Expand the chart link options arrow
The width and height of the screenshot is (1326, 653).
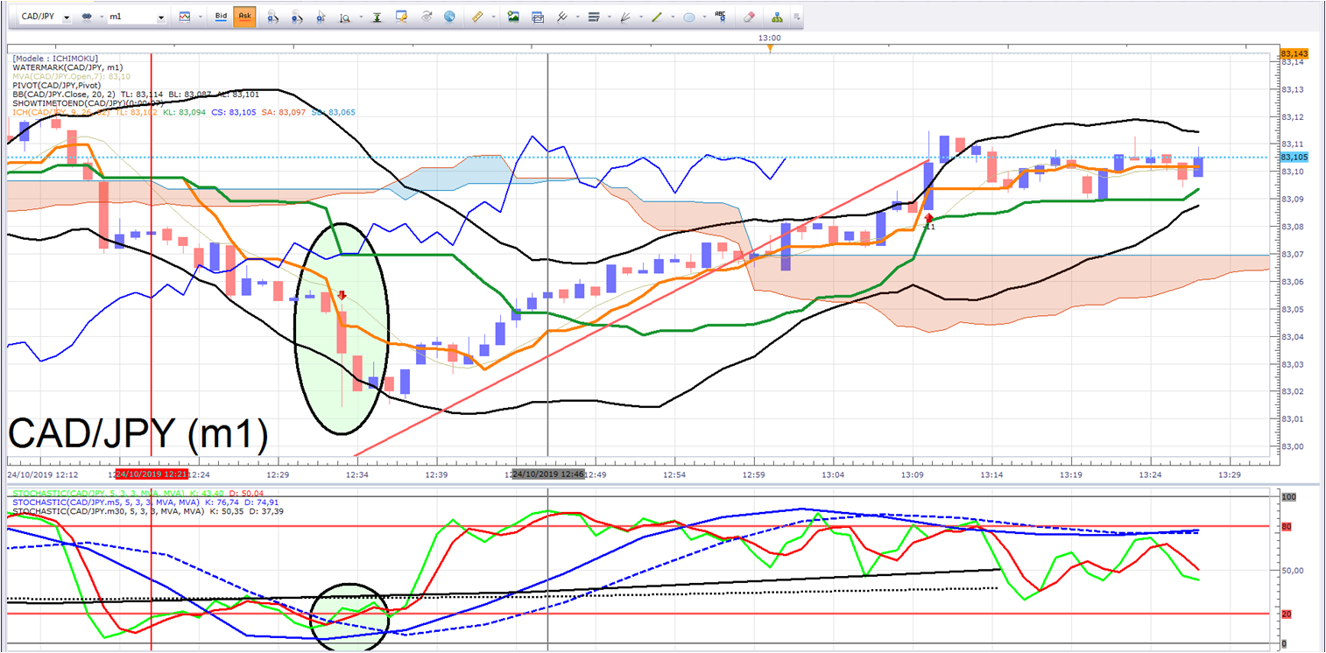100,18
